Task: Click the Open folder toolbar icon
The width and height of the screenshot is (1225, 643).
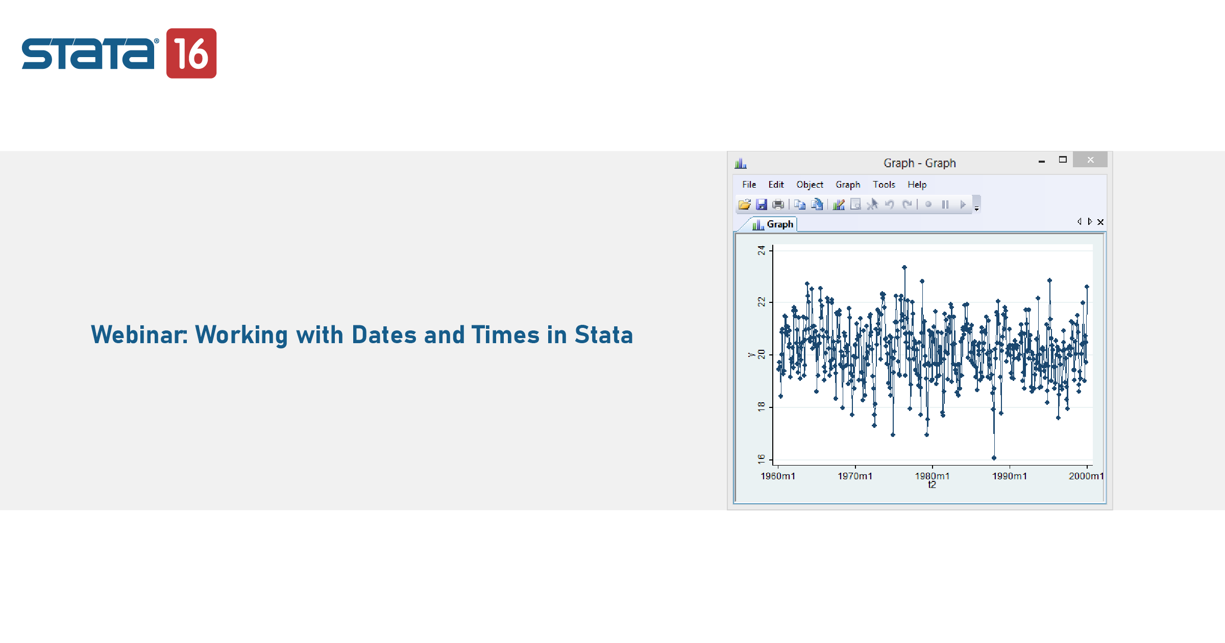Action: [745, 204]
